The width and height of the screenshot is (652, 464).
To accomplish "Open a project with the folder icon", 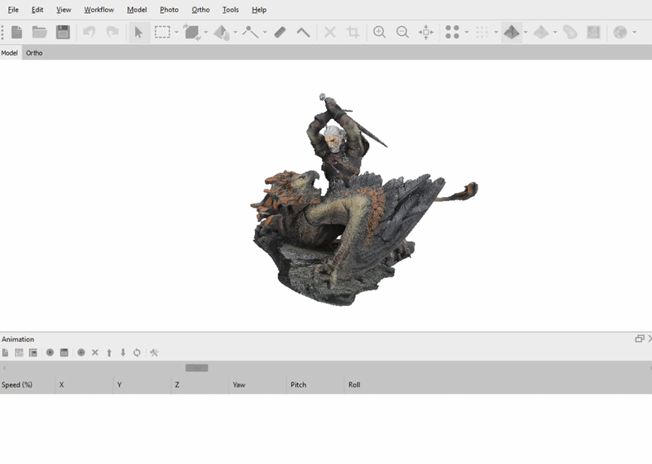I will [x=39, y=33].
